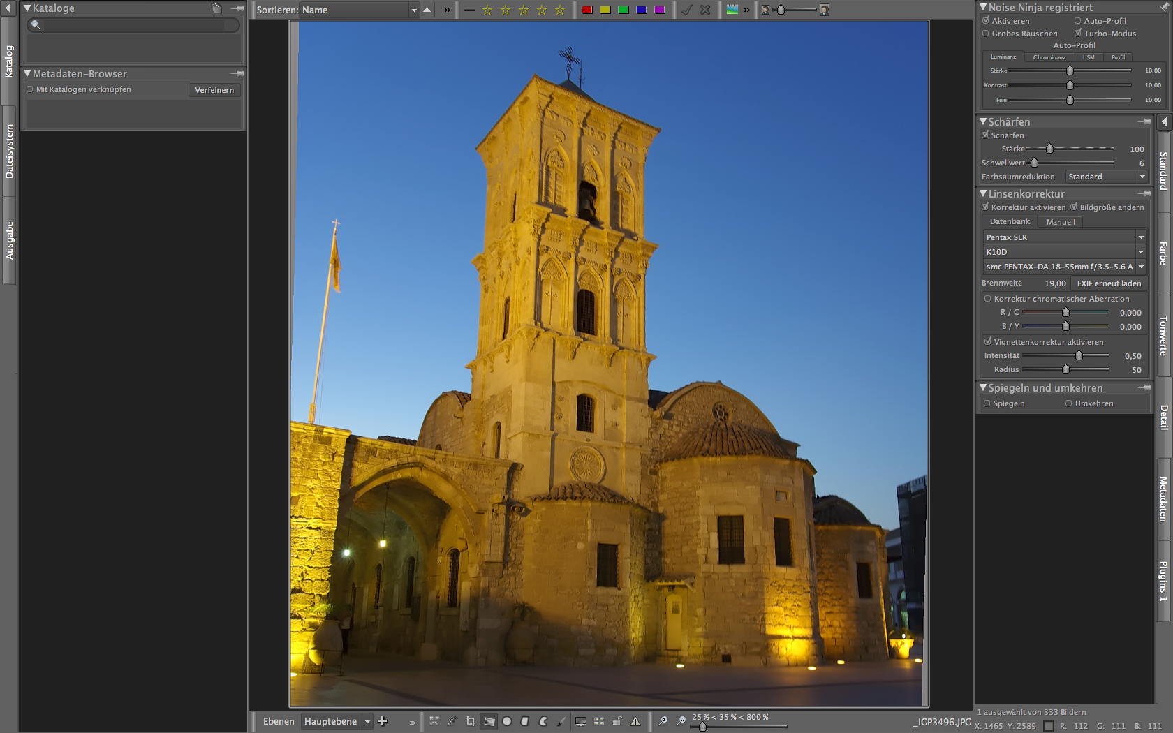Enable Korrektur chromatischer Aberration checkbox

pos(987,299)
